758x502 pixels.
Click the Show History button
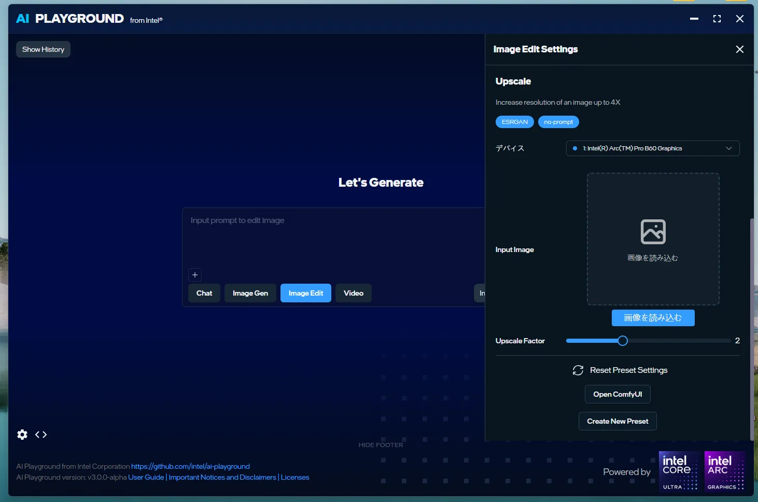[x=43, y=49]
